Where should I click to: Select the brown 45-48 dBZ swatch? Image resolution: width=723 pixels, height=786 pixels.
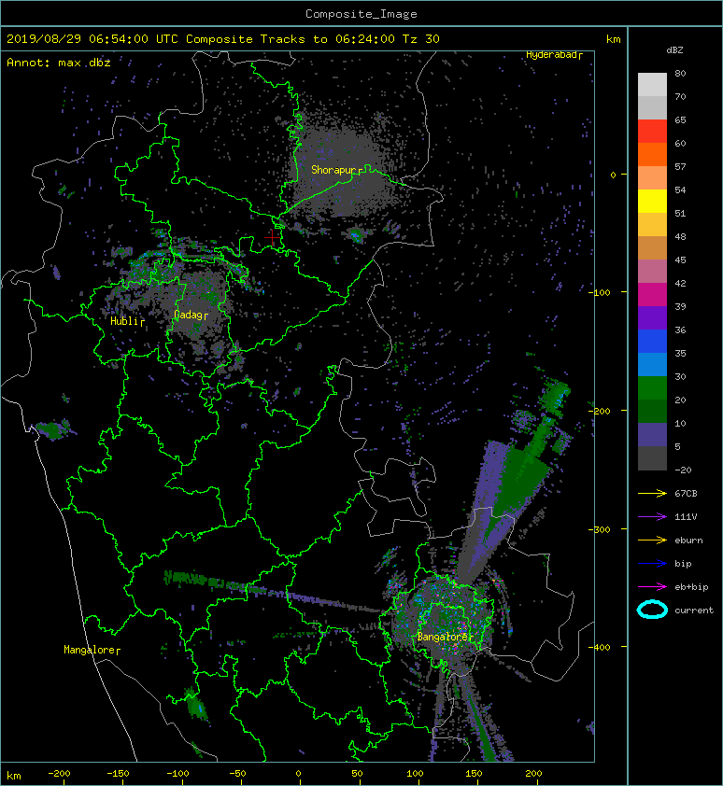652,247
